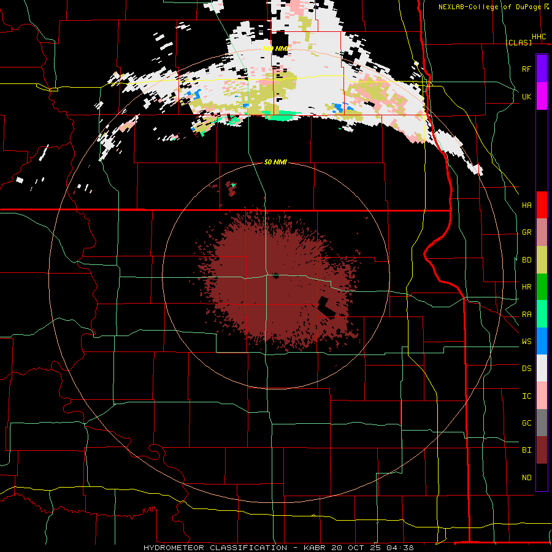Viewport: 552px width, 552px height.
Task: Click the RA legend label
Action: pyautogui.click(x=526, y=315)
